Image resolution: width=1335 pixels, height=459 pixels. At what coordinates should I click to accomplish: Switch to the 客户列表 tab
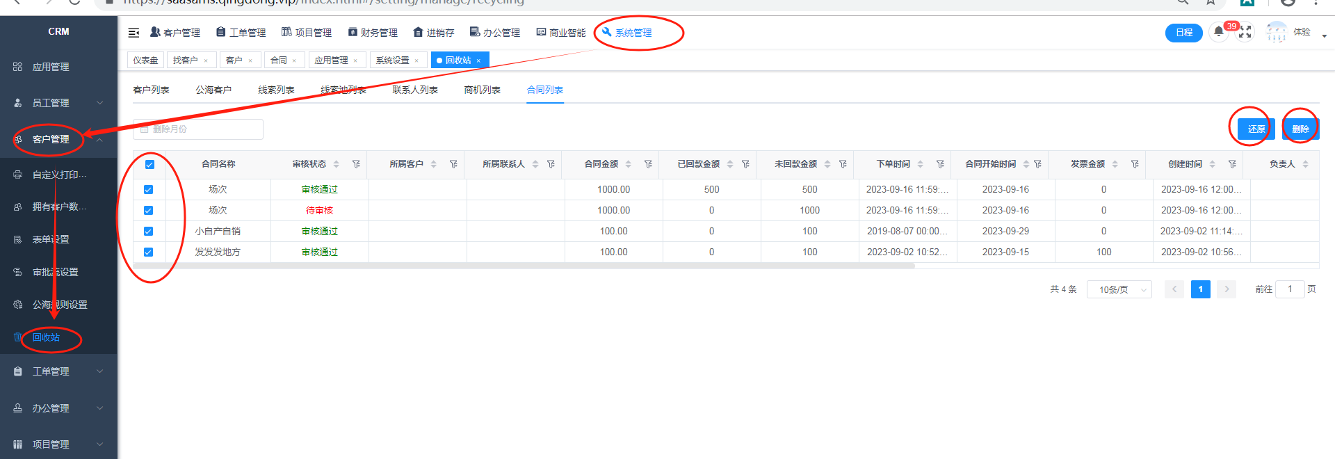click(x=151, y=90)
